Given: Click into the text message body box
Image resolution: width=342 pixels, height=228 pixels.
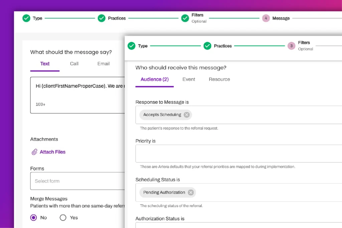Looking at the screenshot, I should coord(77,95).
